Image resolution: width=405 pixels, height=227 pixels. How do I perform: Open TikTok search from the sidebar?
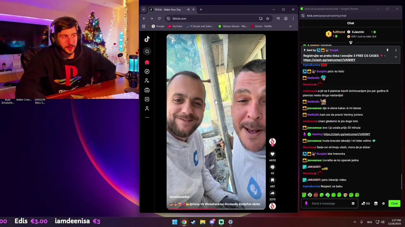[147, 51]
